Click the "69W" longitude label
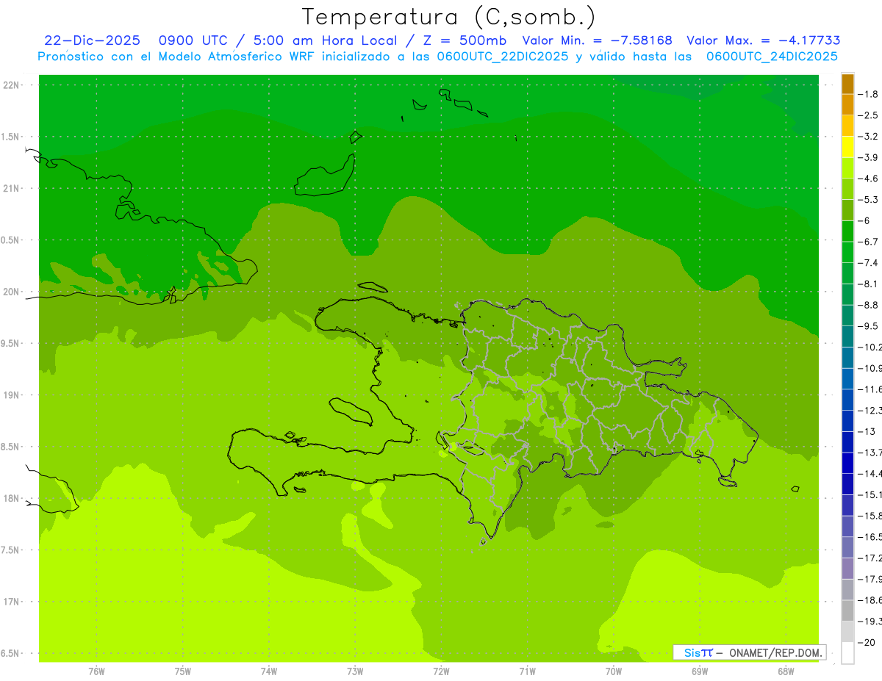Viewport: 882px width, 681px height. click(700, 671)
